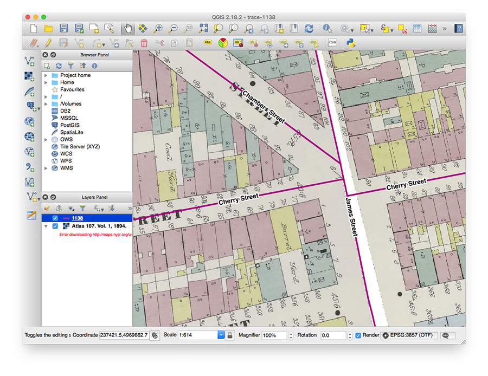Refresh the Browser Panel
Screen dimensions: 488x376
(59, 66)
